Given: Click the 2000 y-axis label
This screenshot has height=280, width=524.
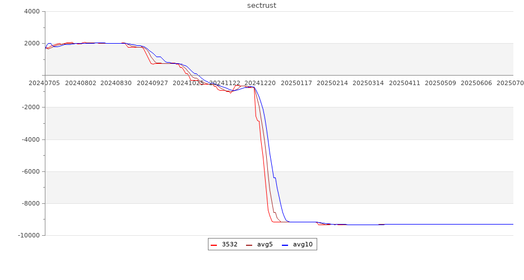Looking at the screenshot, I should pyautogui.click(x=31, y=44).
